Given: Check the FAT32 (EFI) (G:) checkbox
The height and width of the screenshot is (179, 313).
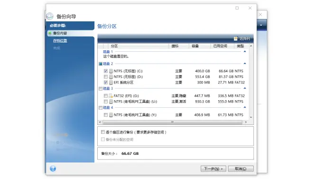Looking at the screenshot, I should [x=106, y=96].
